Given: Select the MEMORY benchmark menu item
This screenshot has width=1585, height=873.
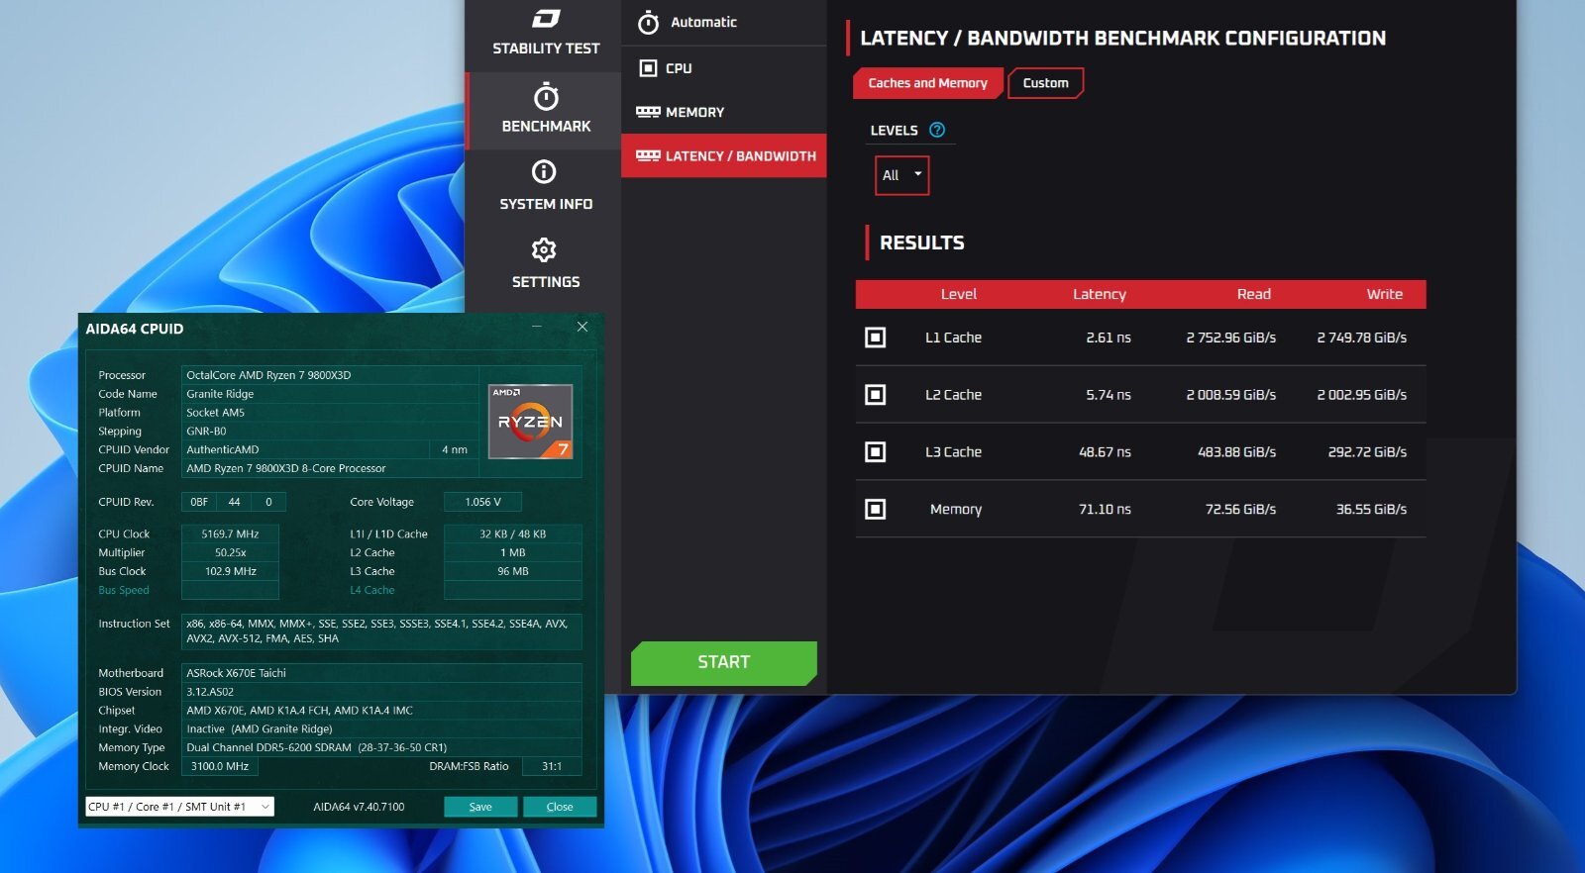Looking at the screenshot, I should [724, 112].
